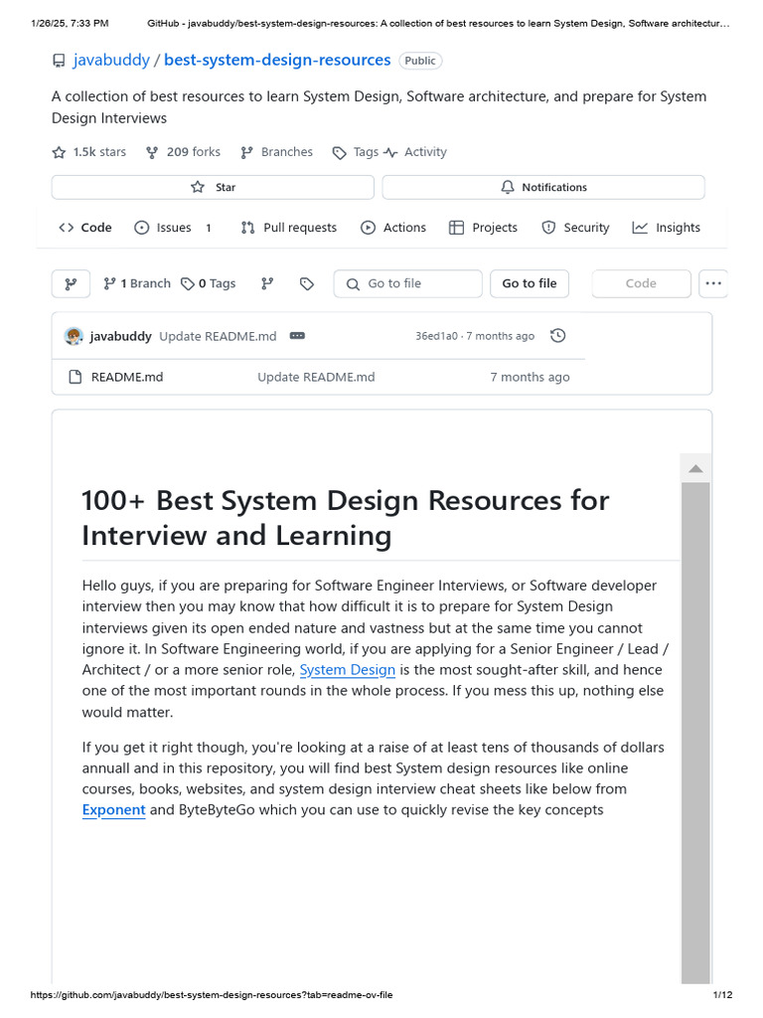Click the Go to file search field
Screen dimensions: 763x1018
click(x=408, y=283)
